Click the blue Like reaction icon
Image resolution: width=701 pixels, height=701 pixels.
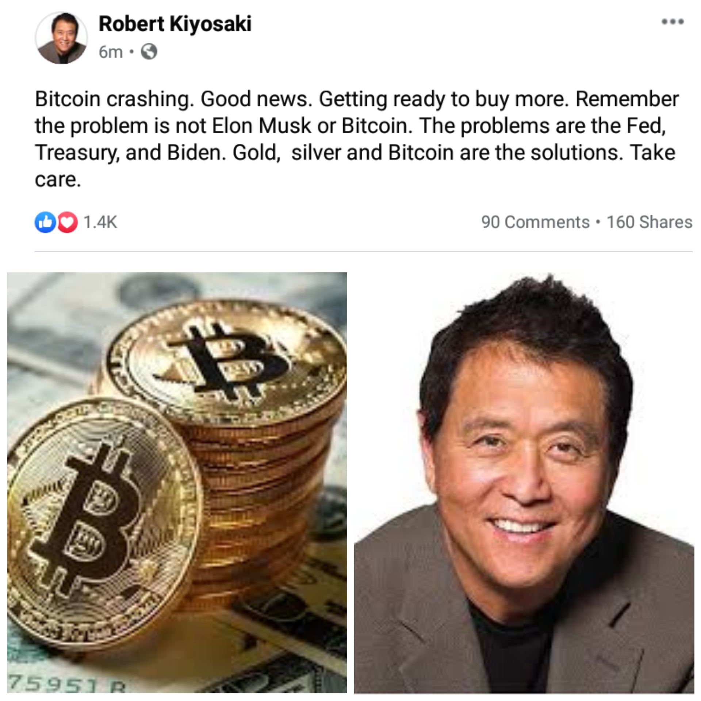[45, 222]
